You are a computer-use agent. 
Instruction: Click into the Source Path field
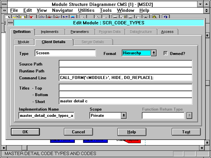[125, 64]
